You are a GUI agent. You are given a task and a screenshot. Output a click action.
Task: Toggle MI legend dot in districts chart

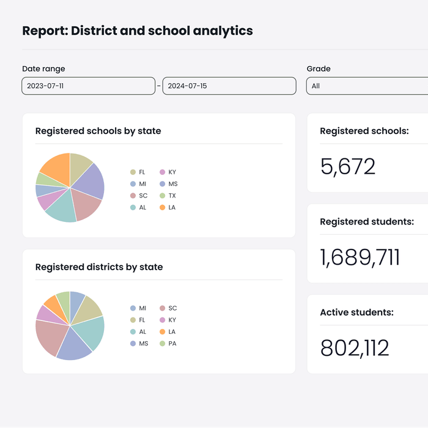point(133,308)
